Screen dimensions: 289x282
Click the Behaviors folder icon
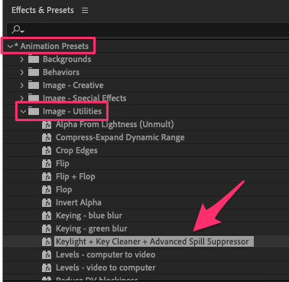tap(34, 72)
